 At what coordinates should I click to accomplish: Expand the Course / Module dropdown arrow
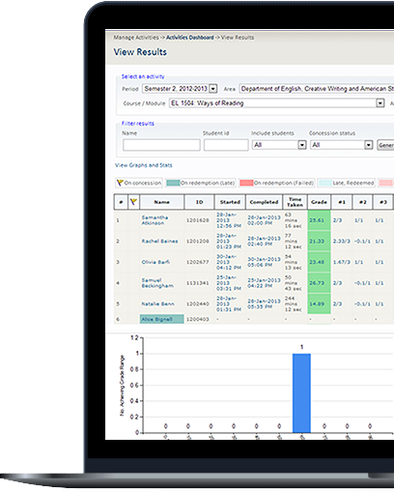(x=380, y=103)
